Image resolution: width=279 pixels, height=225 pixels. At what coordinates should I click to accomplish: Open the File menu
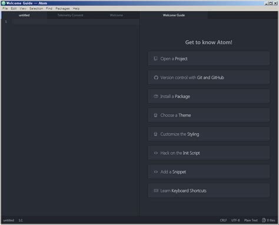[x=5, y=8]
